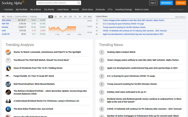This screenshot has height=117, width=188.
Task: Open Latest News item about Trump stimulus checks
Action: click(124, 27)
